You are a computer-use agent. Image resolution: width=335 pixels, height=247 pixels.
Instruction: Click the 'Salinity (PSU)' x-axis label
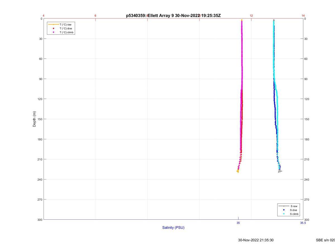pos(173,227)
